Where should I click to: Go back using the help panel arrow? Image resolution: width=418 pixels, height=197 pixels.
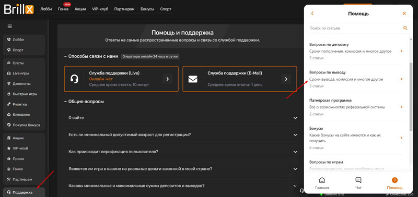[x=312, y=14]
